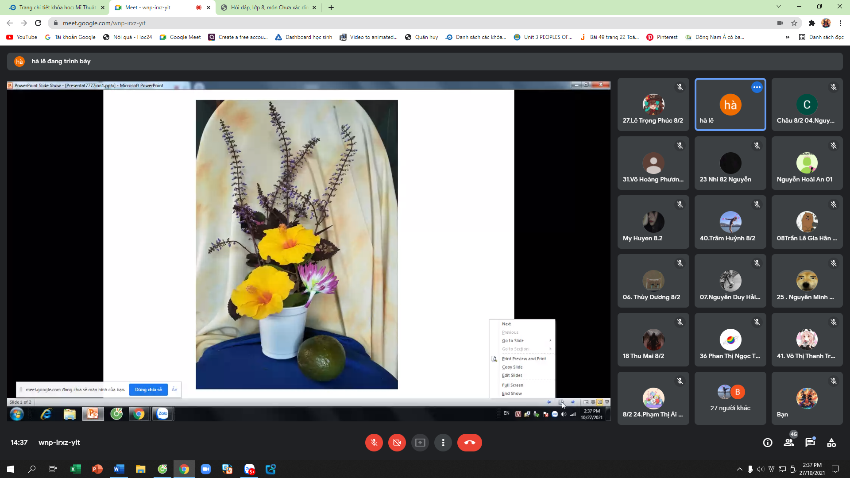The image size is (850, 478).
Task: Launch Excel from the taskbar
Action: click(75, 469)
